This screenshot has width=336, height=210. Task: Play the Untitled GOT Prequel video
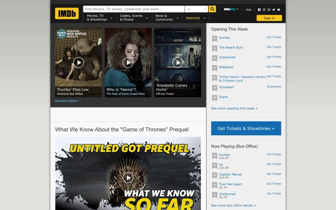pyautogui.click(x=128, y=178)
